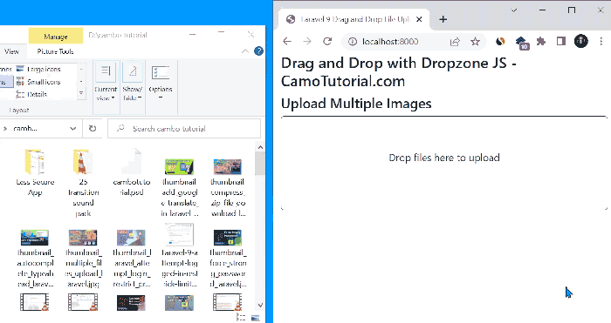The image size is (611, 323).
Task: Open File Explorer help icon
Action: (258, 50)
